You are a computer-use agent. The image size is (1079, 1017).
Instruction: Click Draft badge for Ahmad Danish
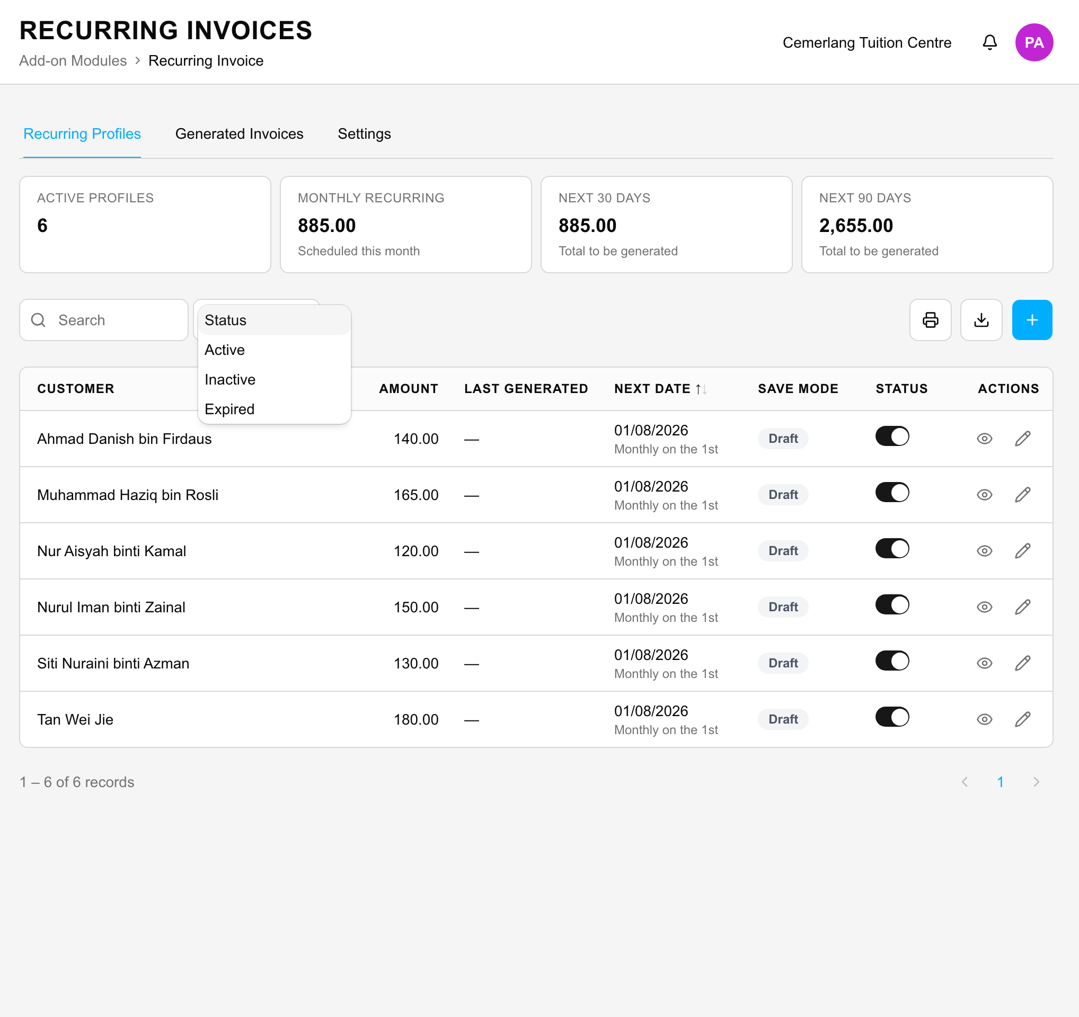783,439
